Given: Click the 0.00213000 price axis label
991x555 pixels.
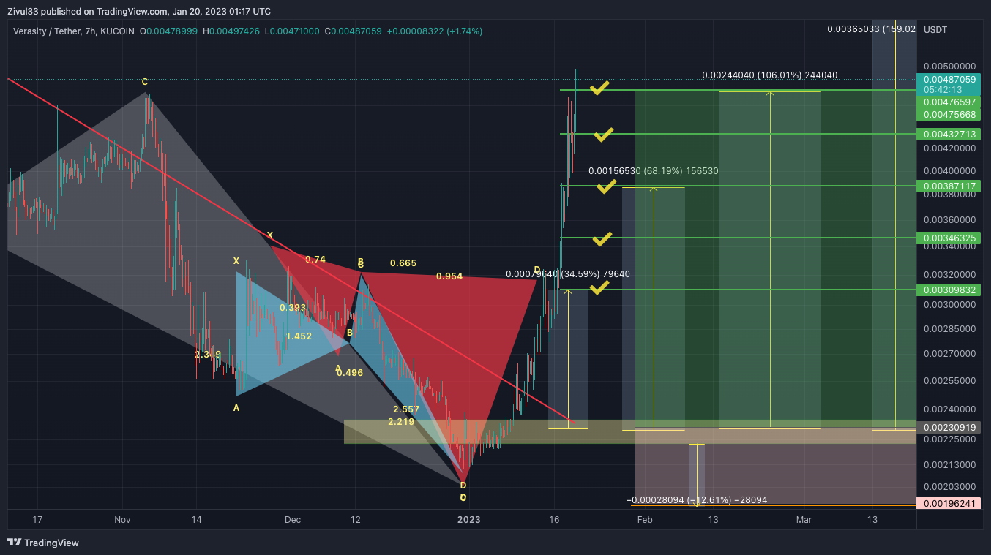Looking at the screenshot, I should (949, 464).
